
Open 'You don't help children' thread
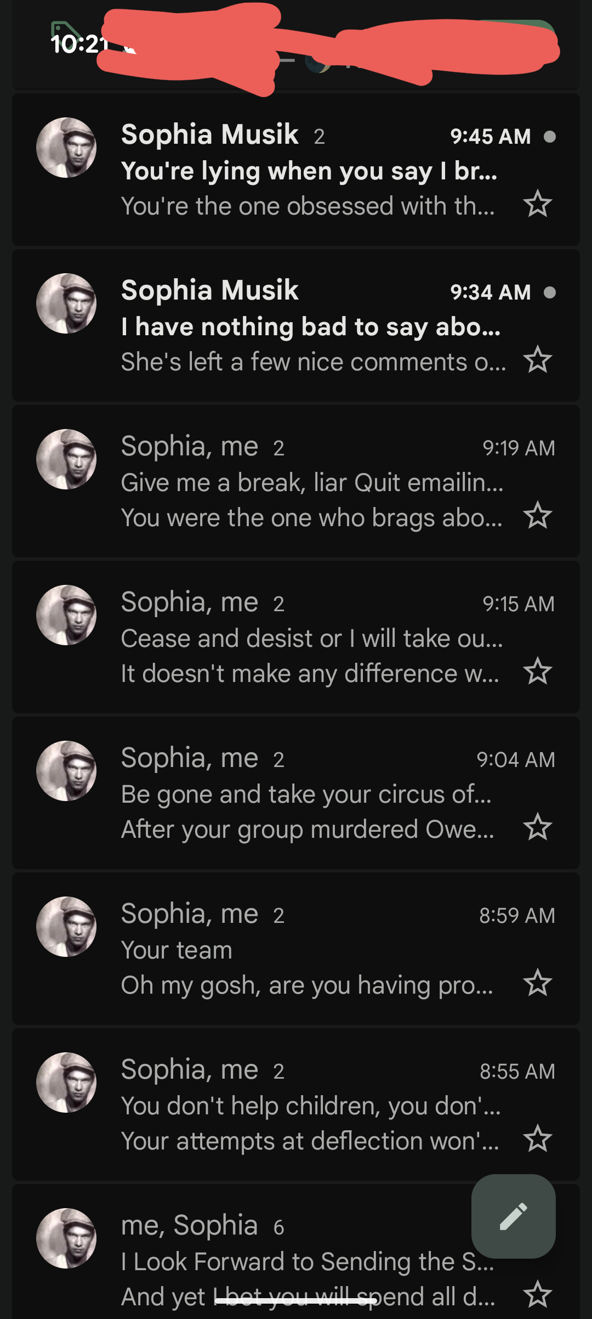(307, 1106)
